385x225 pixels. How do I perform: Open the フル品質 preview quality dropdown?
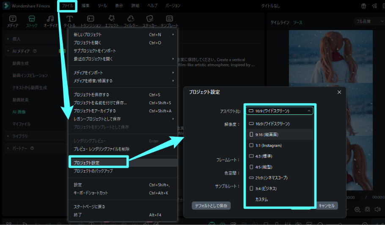point(368,21)
